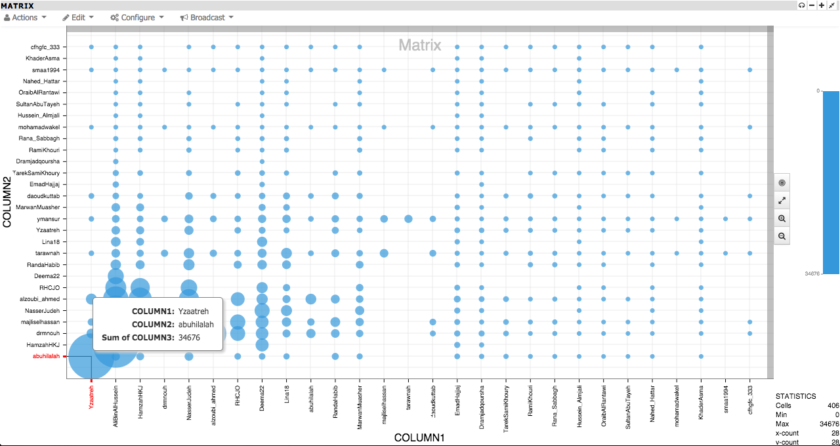Click Deema22 label on the vertical axis
This screenshot has height=446, width=840.
(47, 276)
